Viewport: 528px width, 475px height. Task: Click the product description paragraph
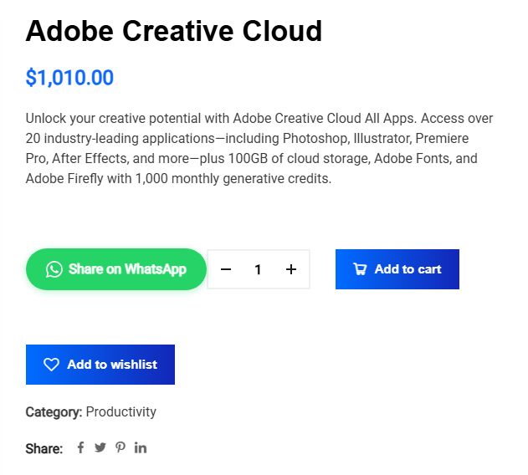coord(259,148)
